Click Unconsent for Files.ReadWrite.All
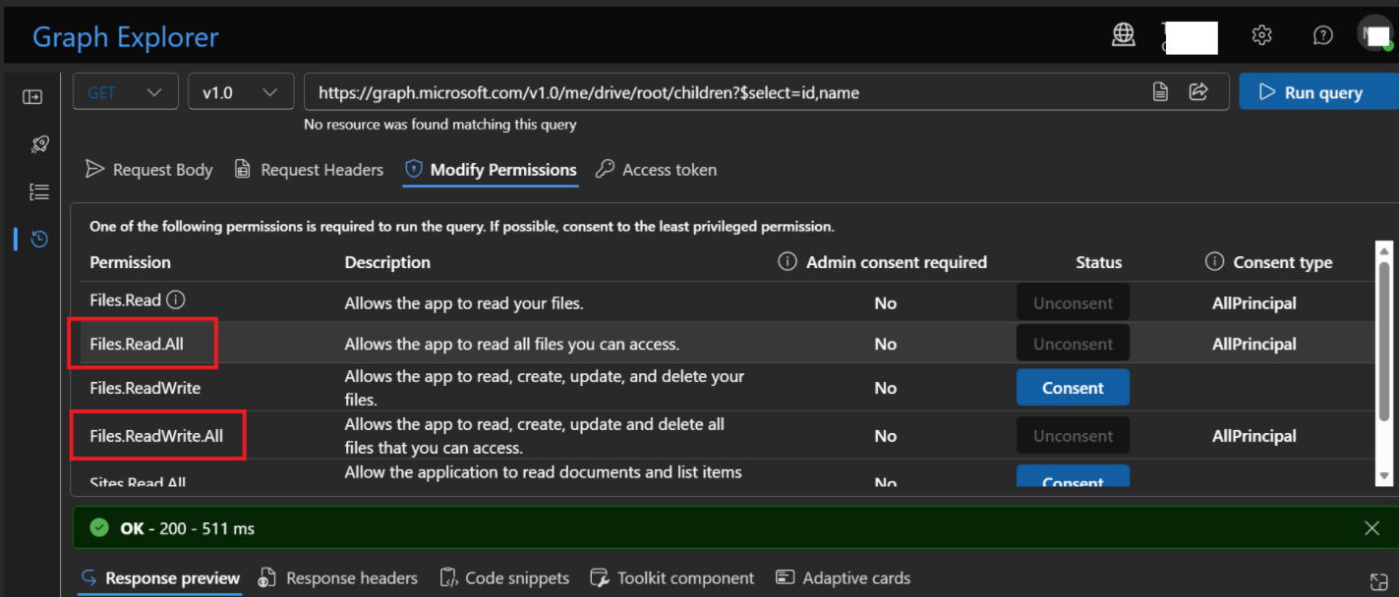 [x=1073, y=436]
